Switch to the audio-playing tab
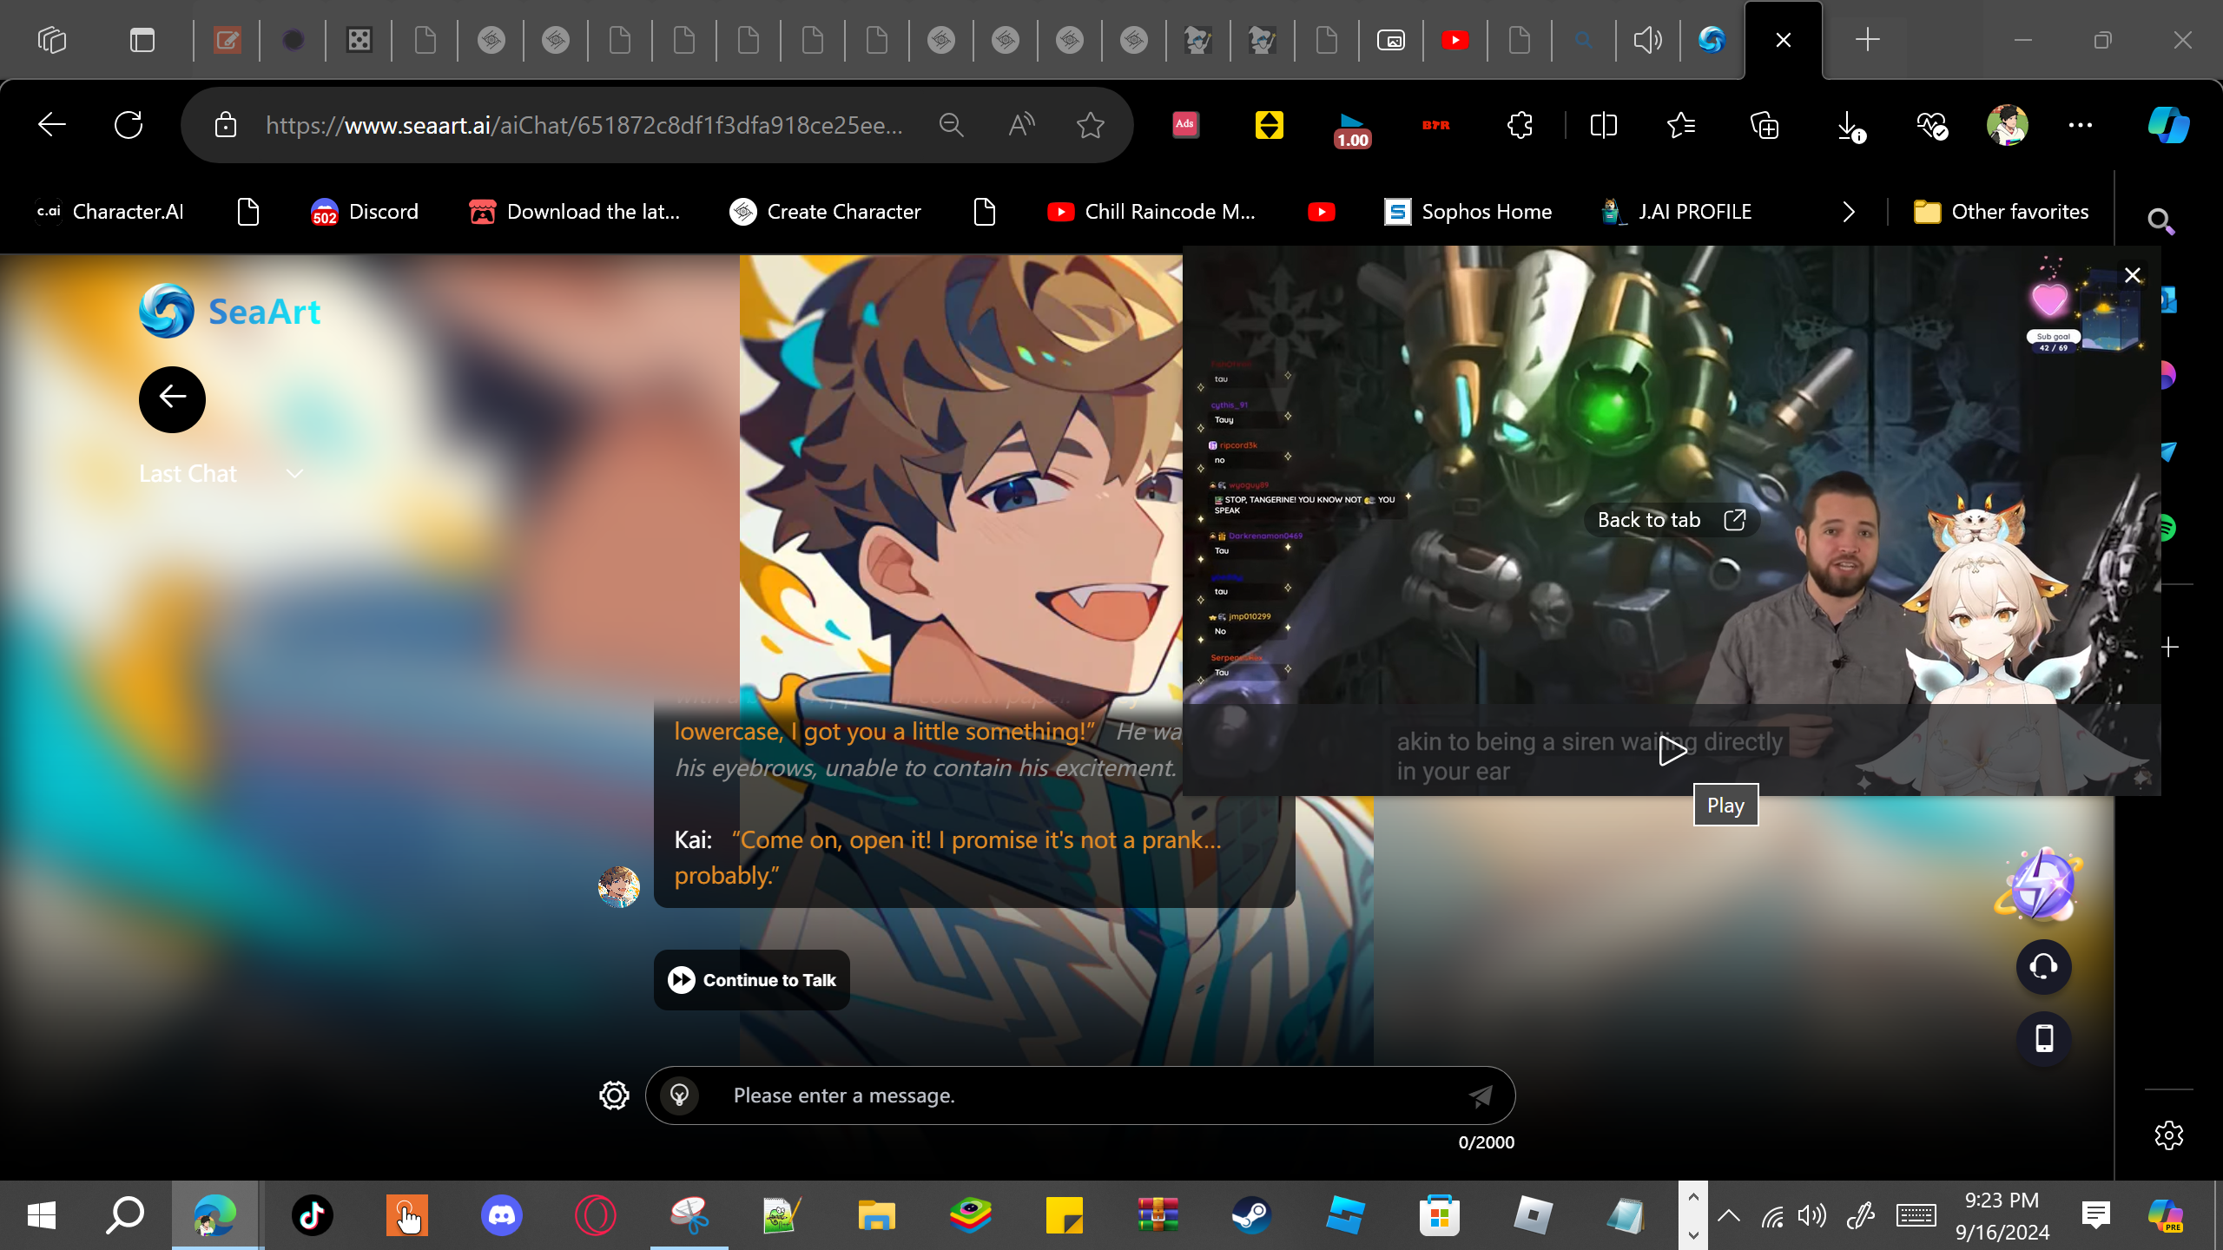Viewport: 2223px width, 1250px height. [x=1647, y=40]
